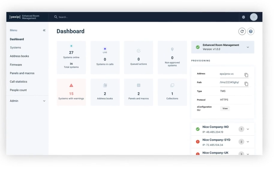This screenshot has height=173, width=277.
Task: Click the 'IP: 72.485.104.34' text
Action: [x=213, y=145]
